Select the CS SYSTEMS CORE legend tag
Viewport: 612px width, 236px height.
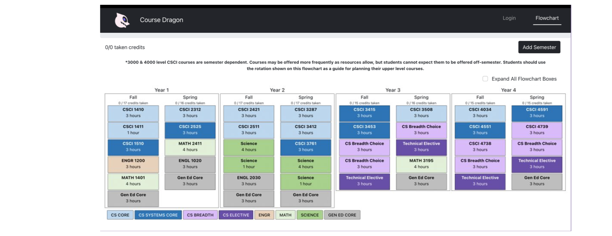click(158, 215)
